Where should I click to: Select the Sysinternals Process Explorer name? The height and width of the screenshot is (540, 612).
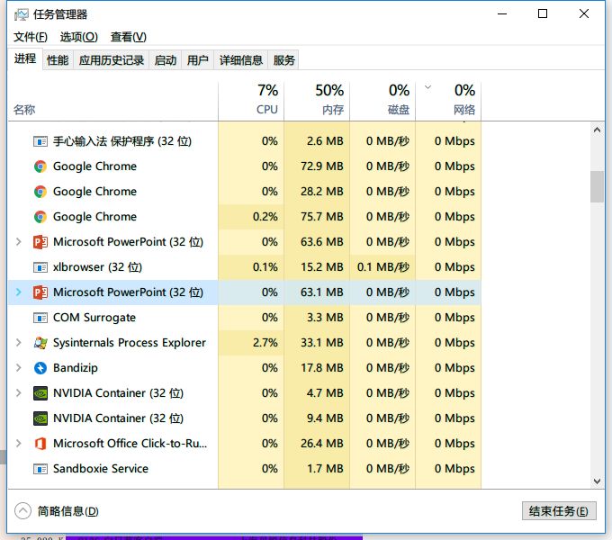130,343
